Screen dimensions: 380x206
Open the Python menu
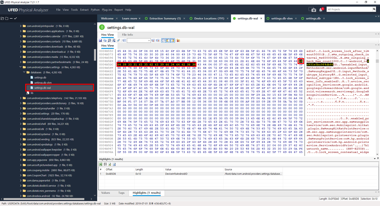coord(95,10)
